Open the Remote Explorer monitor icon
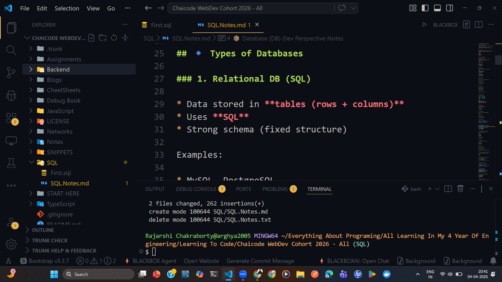The image size is (502, 282). click(11, 140)
